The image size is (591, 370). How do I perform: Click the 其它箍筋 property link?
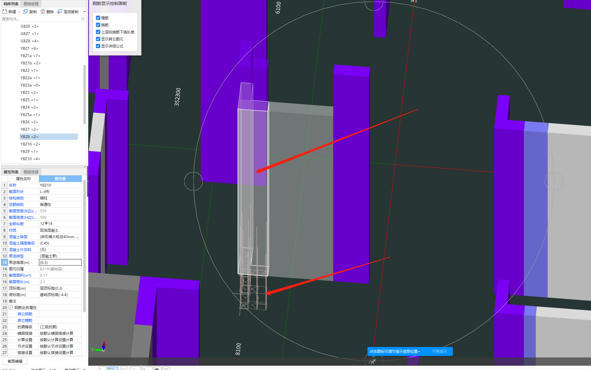tap(25, 321)
